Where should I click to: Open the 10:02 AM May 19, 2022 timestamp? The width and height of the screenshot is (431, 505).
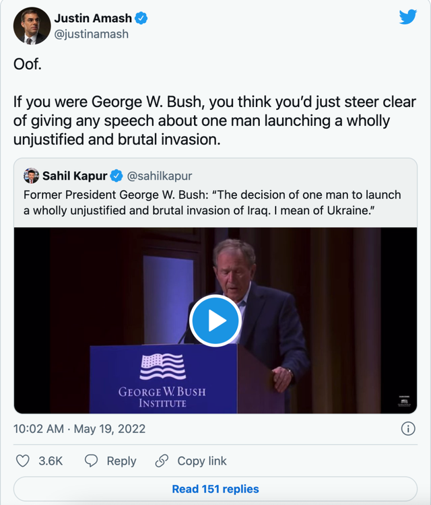tap(79, 429)
